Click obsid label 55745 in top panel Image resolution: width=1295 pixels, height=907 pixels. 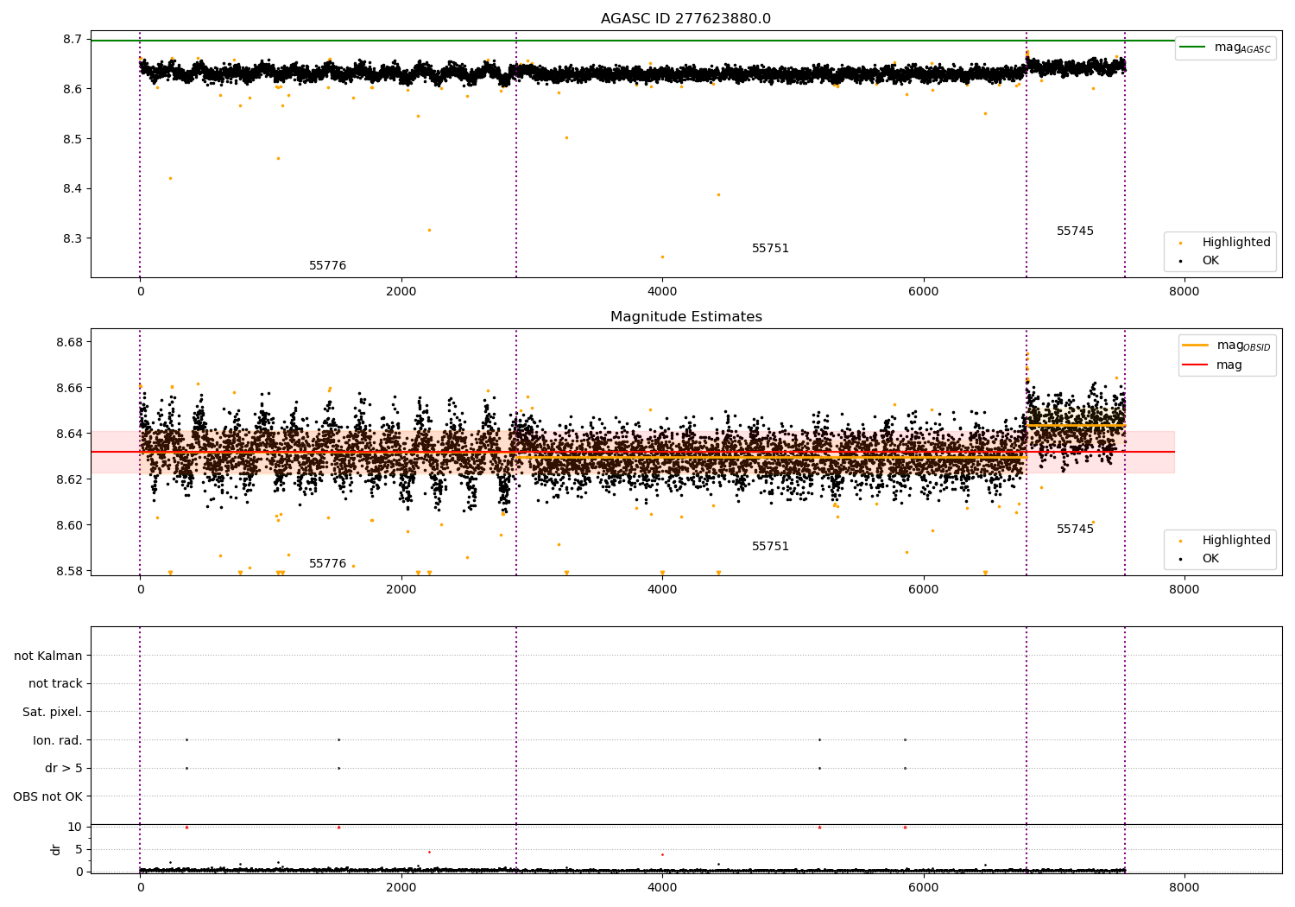pyautogui.click(x=1075, y=232)
